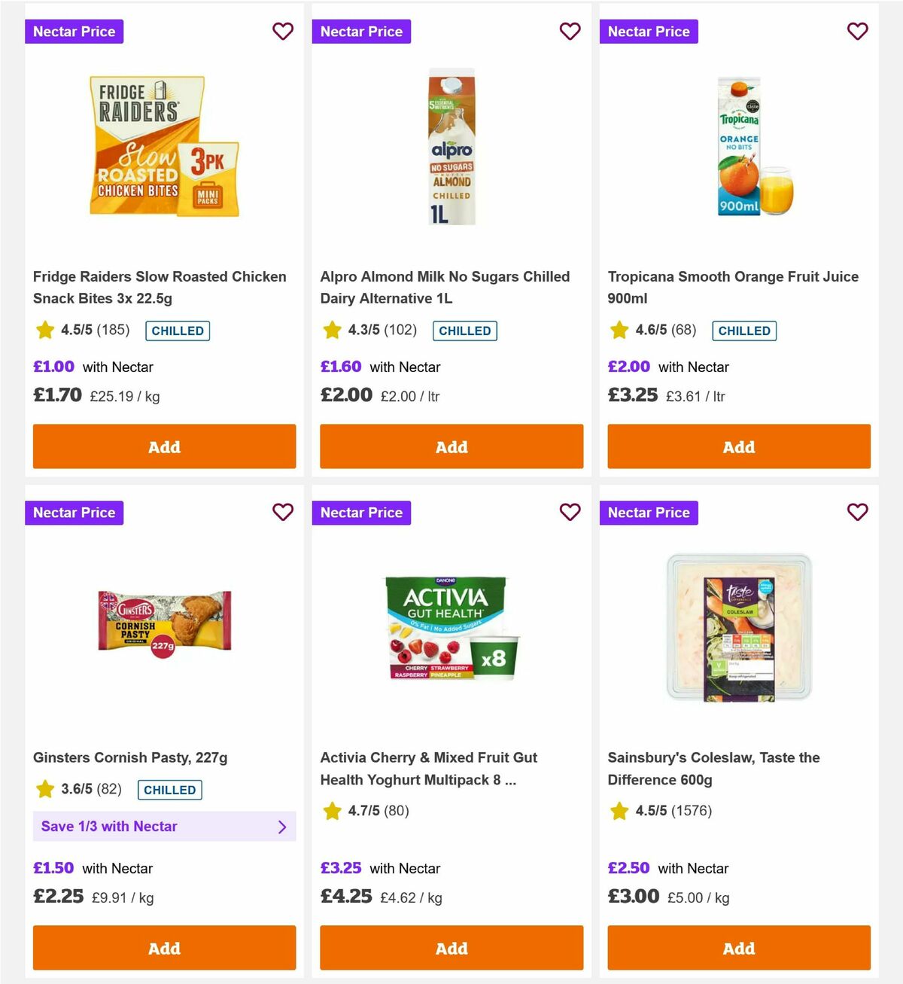Click the Nectar Price label on the coleslaw
The image size is (903, 984).
pyautogui.click(x=649, y=513)
